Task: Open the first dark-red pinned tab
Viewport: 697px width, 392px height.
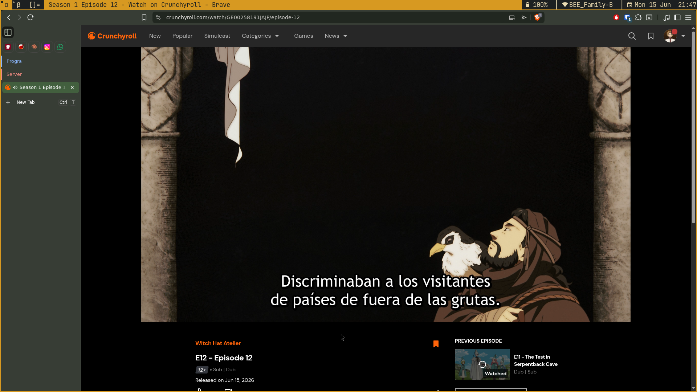Action: click(8, 47)
